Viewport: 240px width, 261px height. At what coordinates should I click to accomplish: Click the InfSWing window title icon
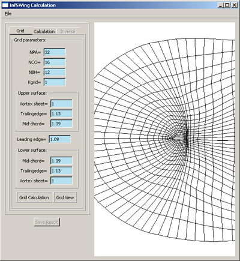[5, 5]
